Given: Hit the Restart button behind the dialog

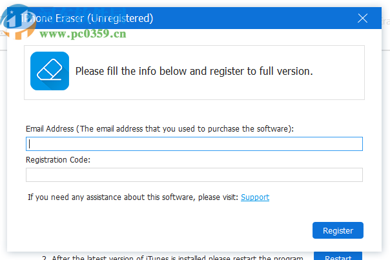Looking at the screenshot, I should [338, 257].
